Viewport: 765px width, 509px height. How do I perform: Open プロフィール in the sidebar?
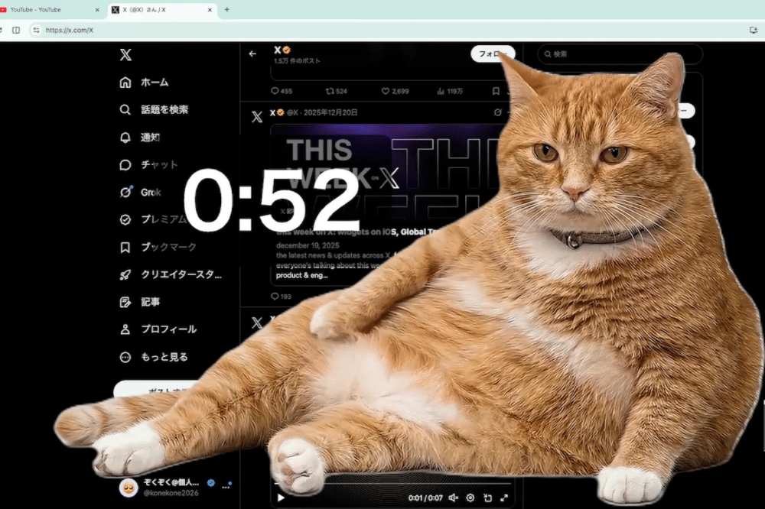158,329
